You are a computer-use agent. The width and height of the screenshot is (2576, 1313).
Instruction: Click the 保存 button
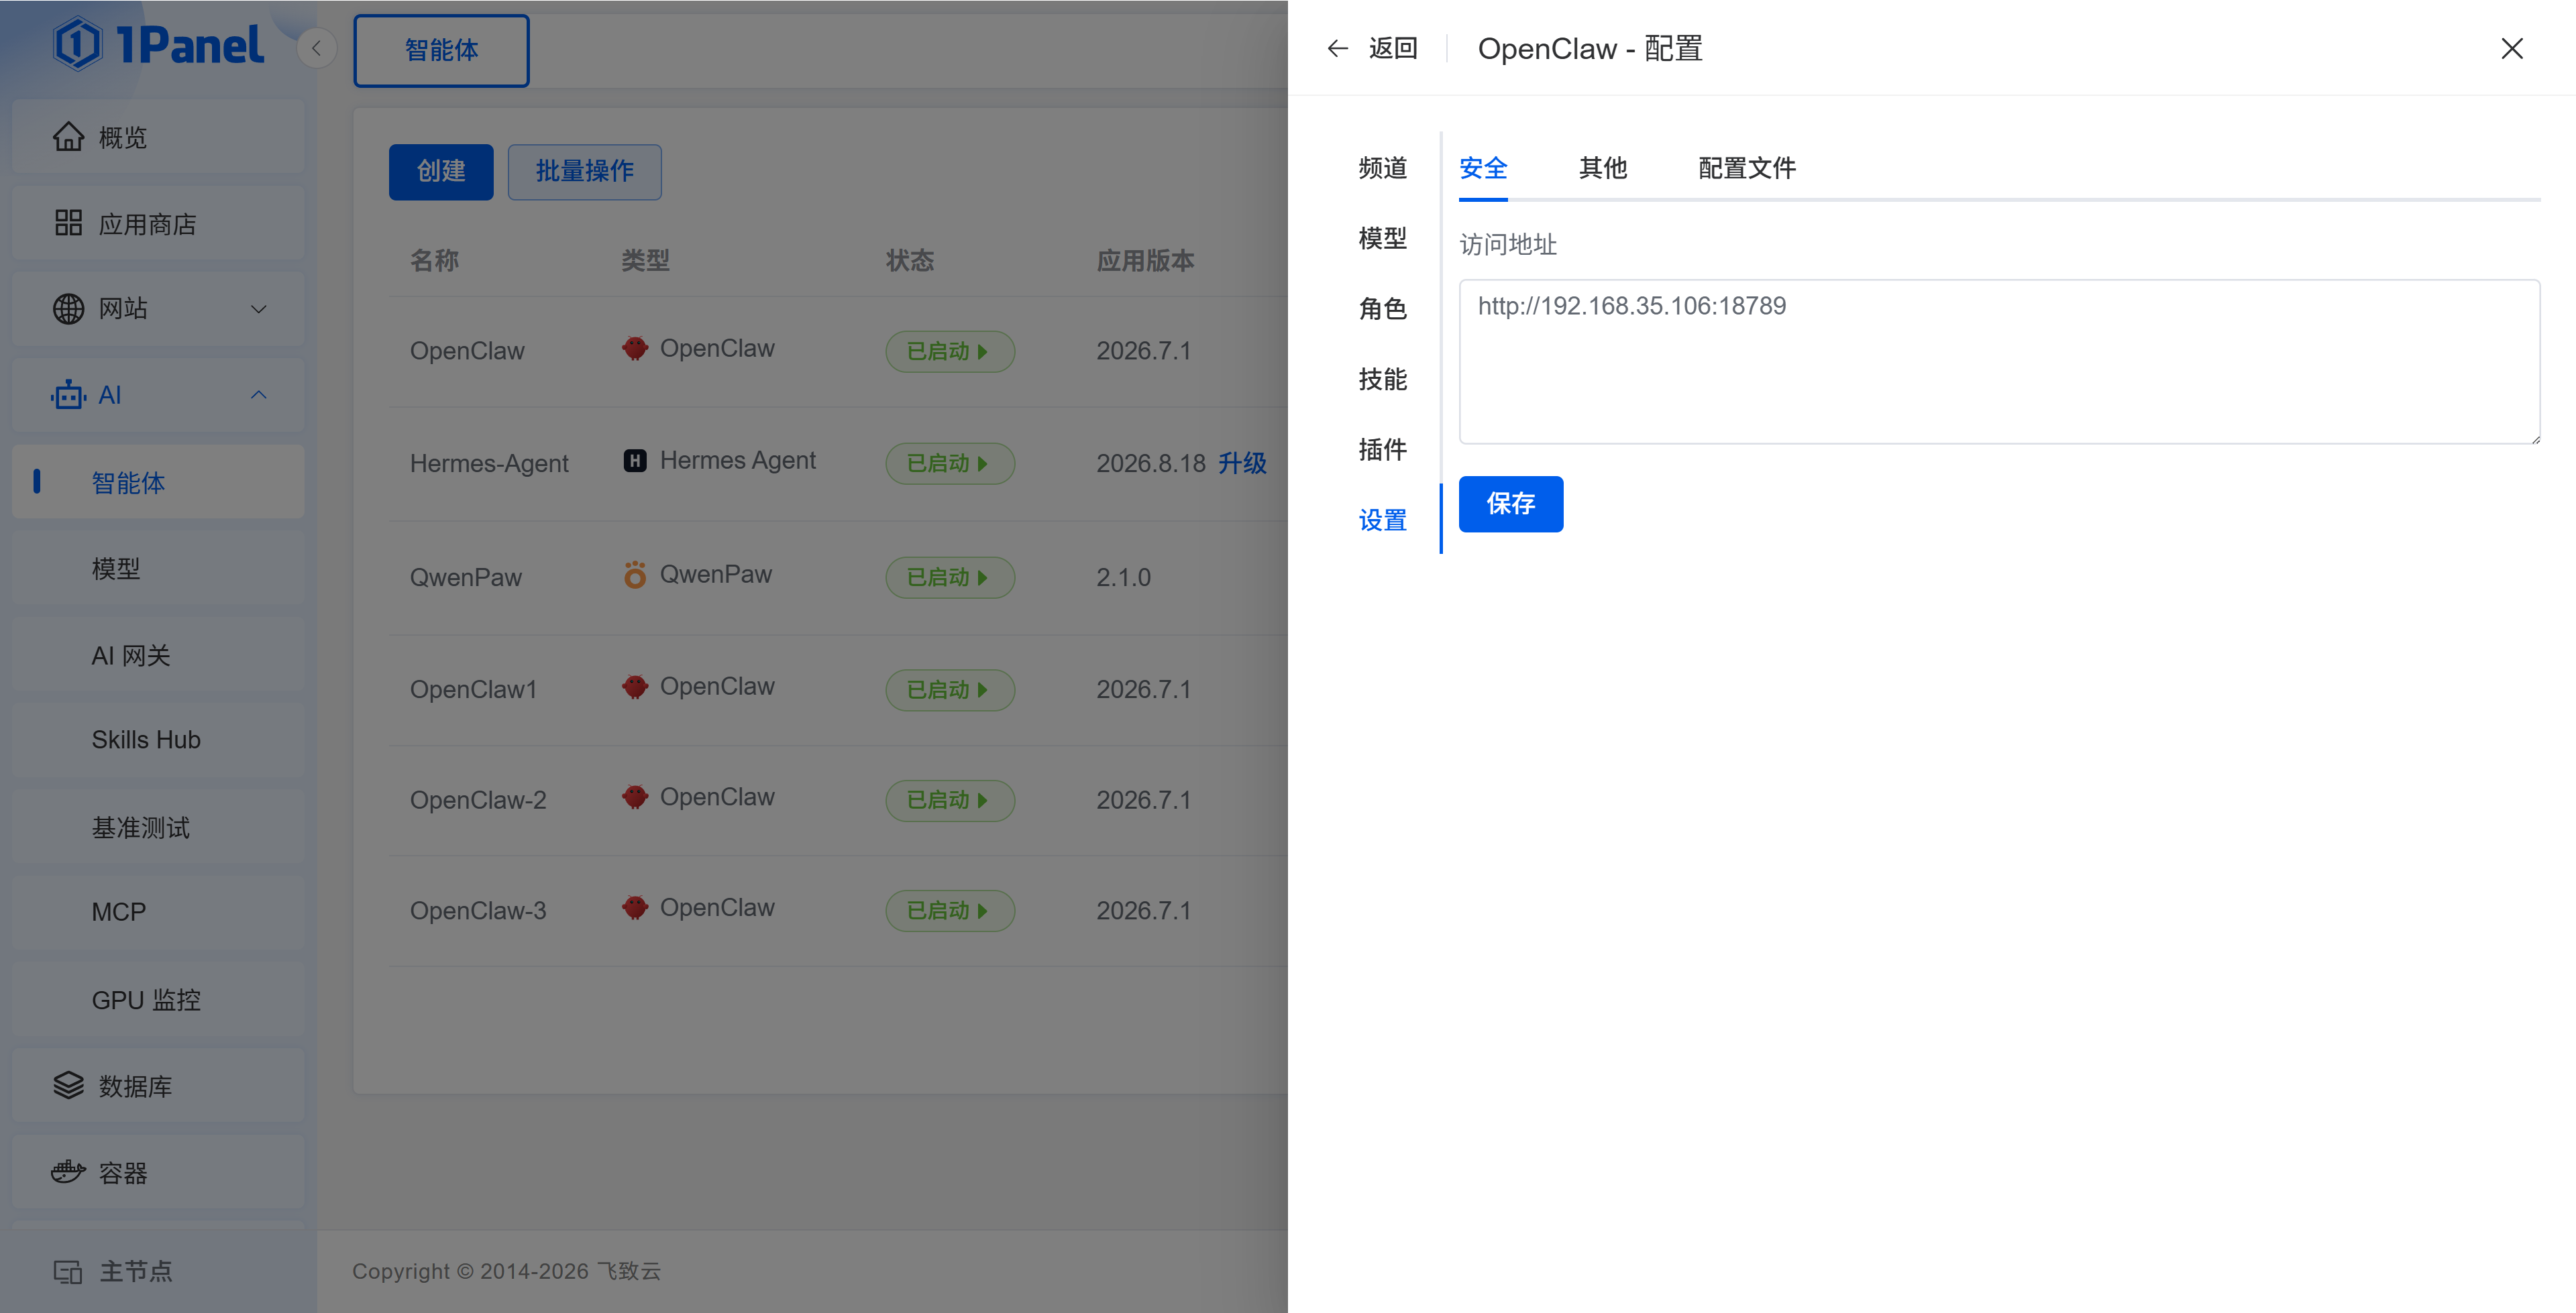tap(1511, 504)
